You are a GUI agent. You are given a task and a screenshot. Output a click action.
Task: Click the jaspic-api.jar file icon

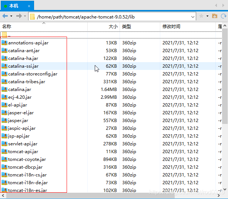click(4, 128)
